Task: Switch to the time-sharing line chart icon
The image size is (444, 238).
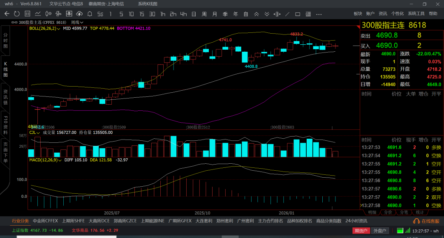Action: 38,14
